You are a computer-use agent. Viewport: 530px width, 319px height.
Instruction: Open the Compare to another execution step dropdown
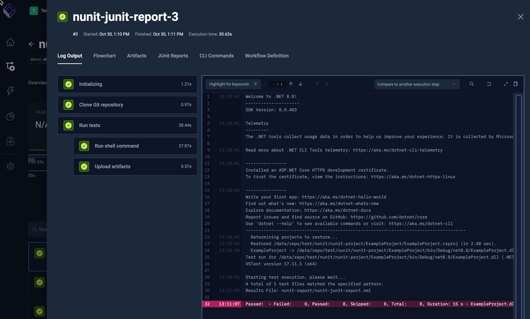click(x=417, y=84)
